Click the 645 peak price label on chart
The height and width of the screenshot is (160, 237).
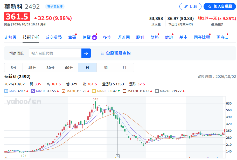pyautogui.click(x=95, y=99)
